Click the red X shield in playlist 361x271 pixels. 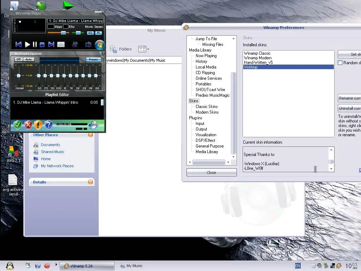point(28,125)
